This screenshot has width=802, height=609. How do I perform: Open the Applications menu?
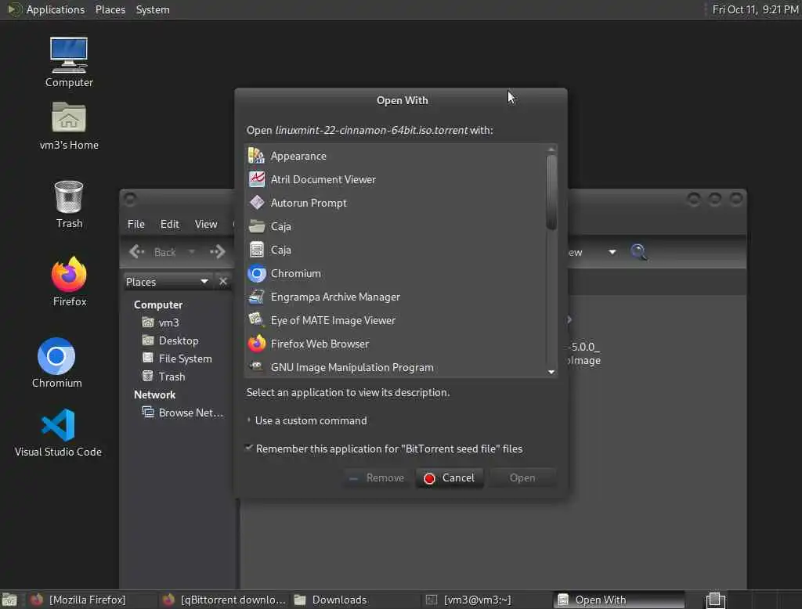point(46,9)
